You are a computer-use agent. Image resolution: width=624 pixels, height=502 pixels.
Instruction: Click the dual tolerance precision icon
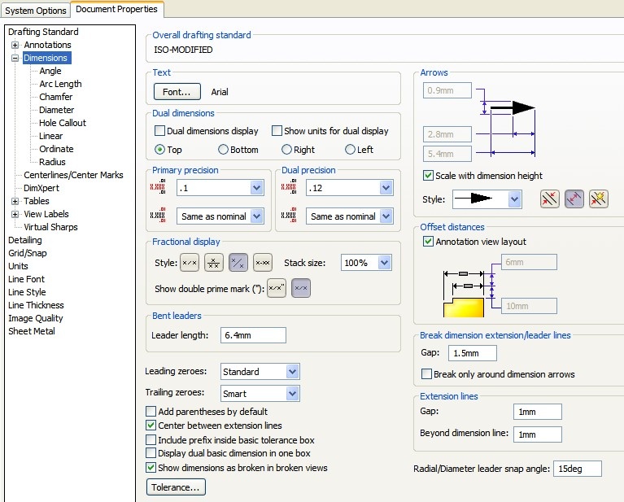(x=289, y=215)
